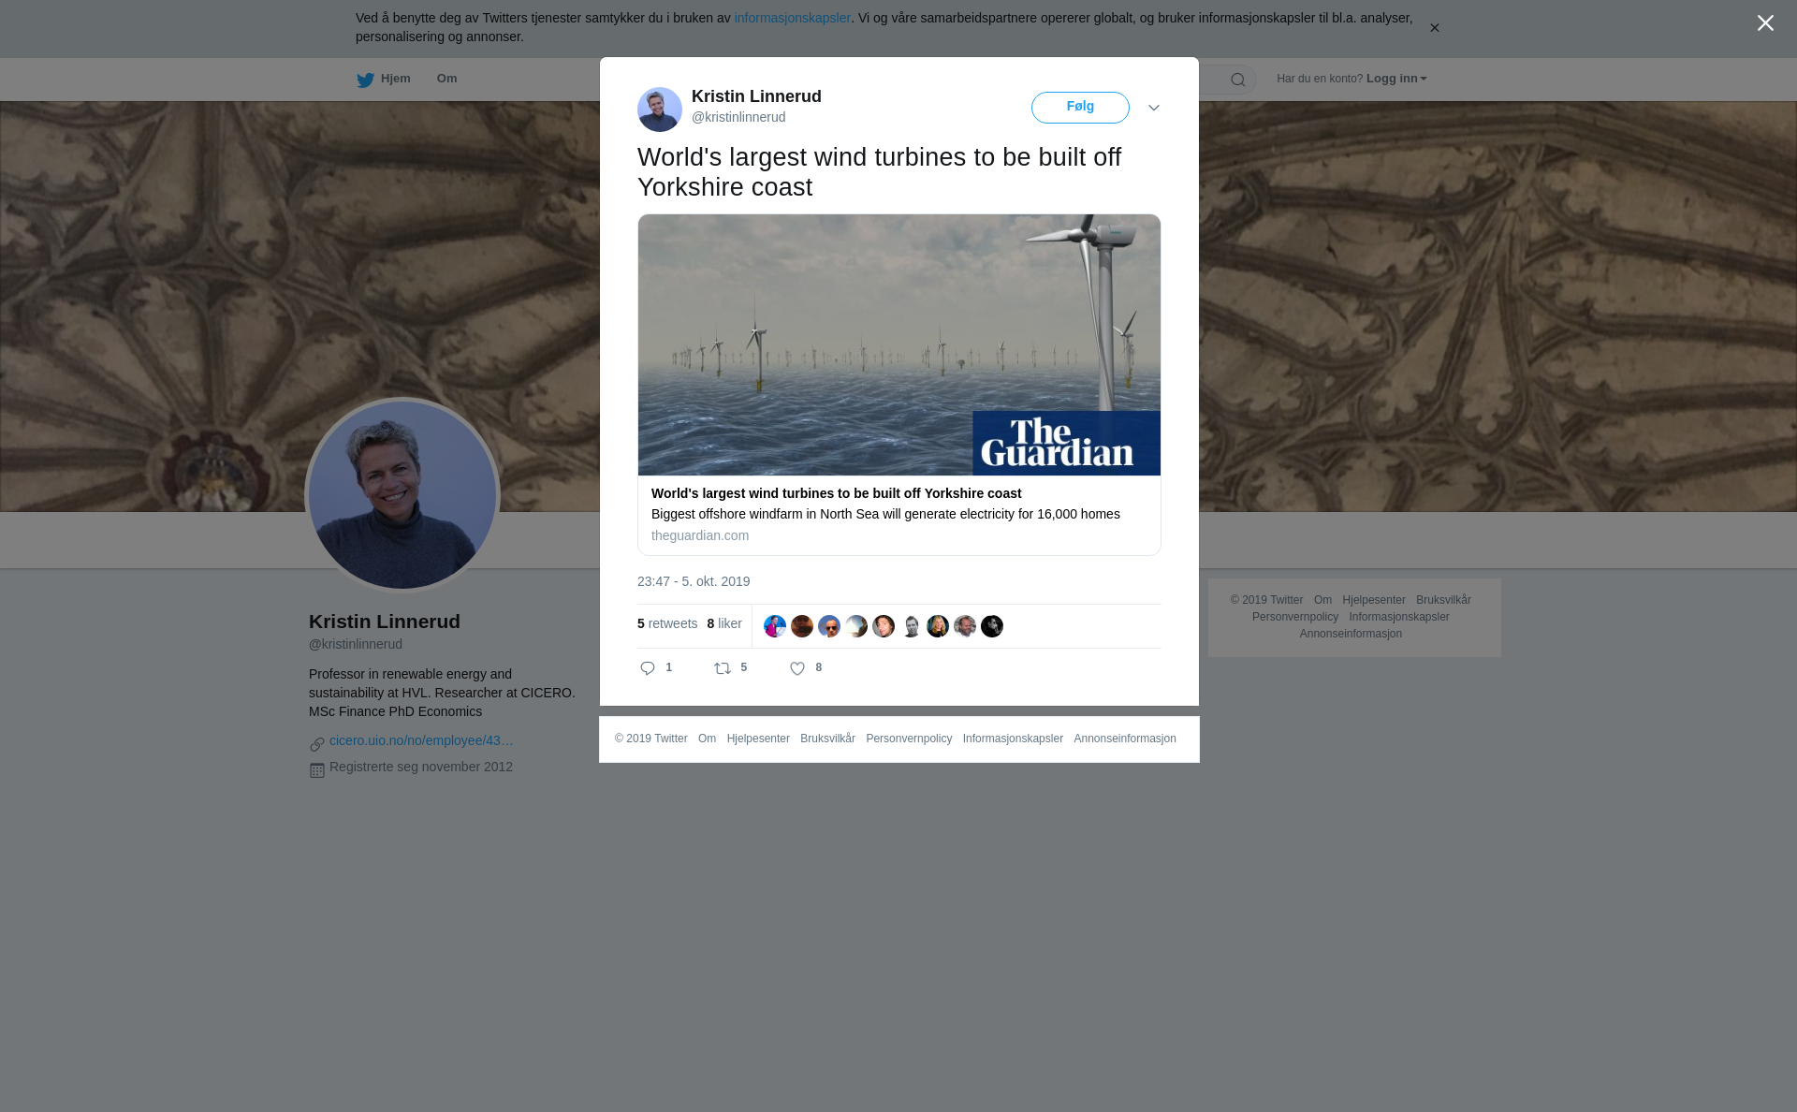Click the sixth liker avatar

click(911, 626)
